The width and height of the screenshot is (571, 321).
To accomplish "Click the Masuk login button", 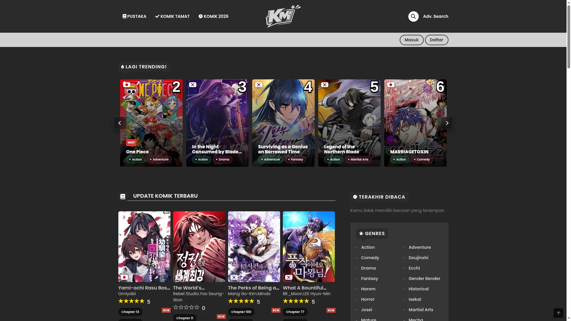I will click(x=412, y=40).
